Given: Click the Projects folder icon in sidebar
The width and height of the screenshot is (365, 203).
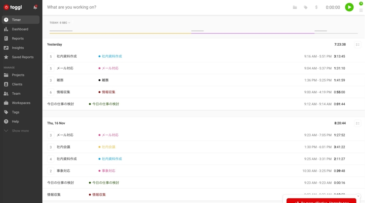Looking at the screenshot, I should tap(6, 75).
